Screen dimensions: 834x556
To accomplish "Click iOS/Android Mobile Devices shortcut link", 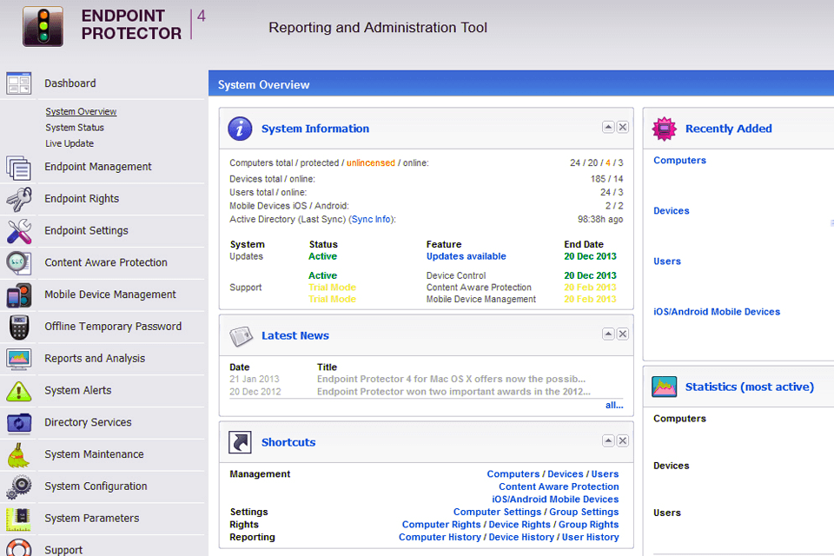I will (555, 500).
